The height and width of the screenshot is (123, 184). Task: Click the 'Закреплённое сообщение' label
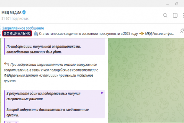(x=23, y=28)
